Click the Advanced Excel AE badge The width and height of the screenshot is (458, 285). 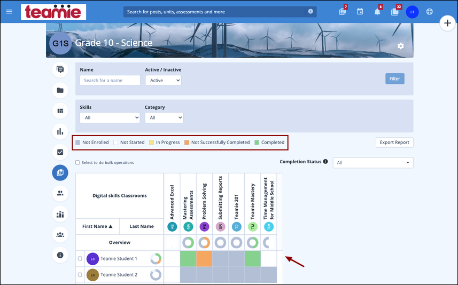pyautogui.click(x=172, y=227)
